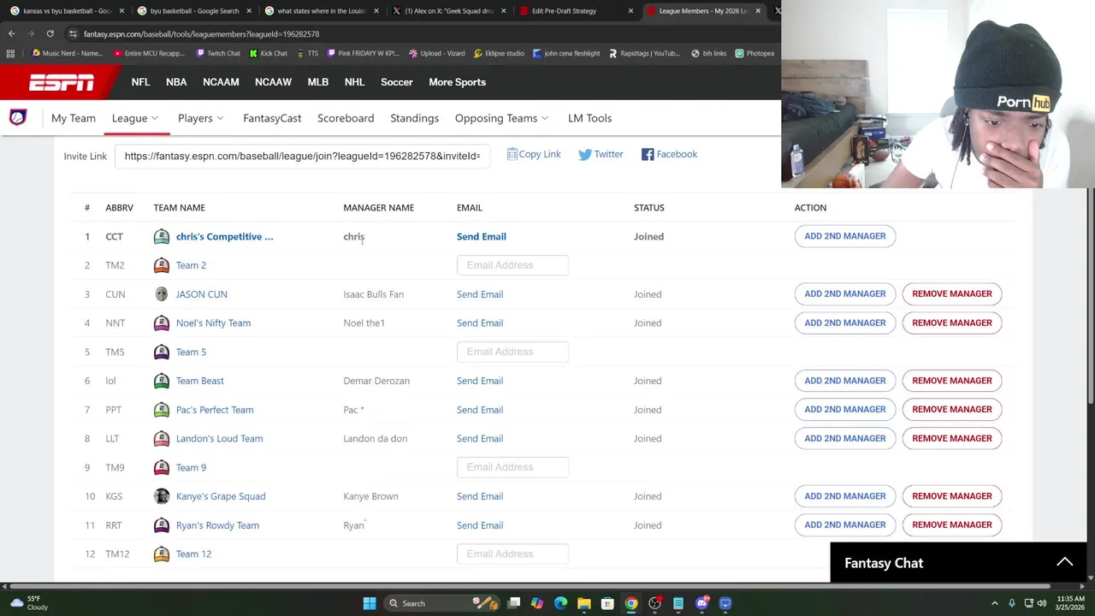Open Microsoft Store from taskbar
Viewport: 1095px width, 616px height.
607,603
